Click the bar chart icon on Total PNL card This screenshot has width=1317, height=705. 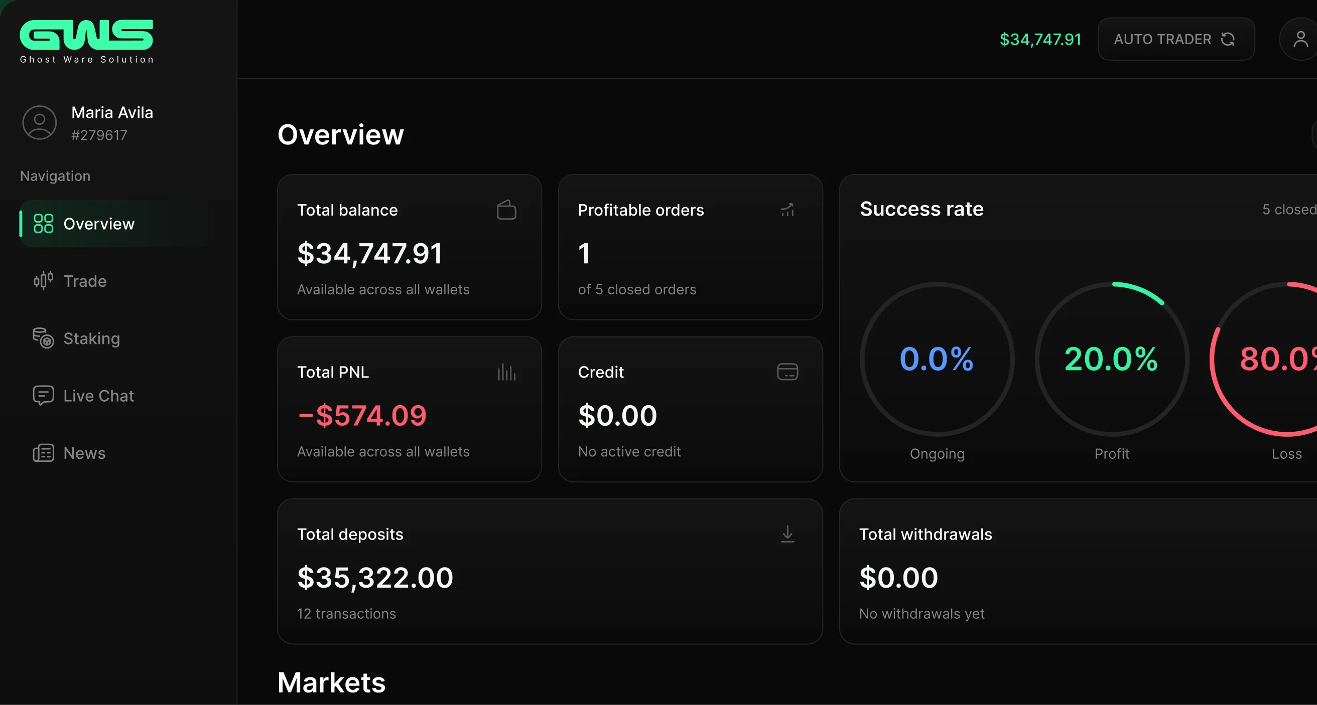pos(506,372)
